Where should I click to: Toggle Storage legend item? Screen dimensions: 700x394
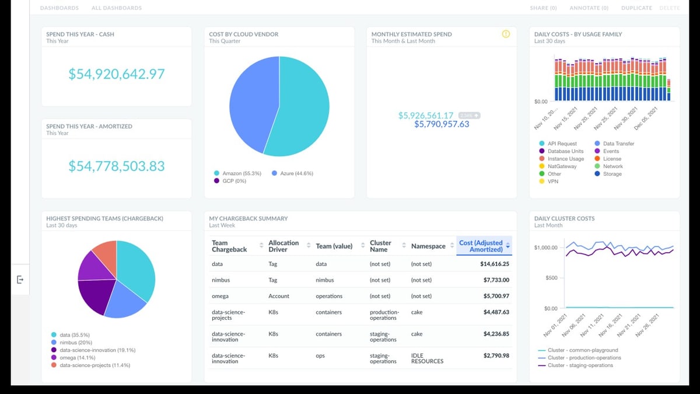pyautogui.click(x=608, y=174)
